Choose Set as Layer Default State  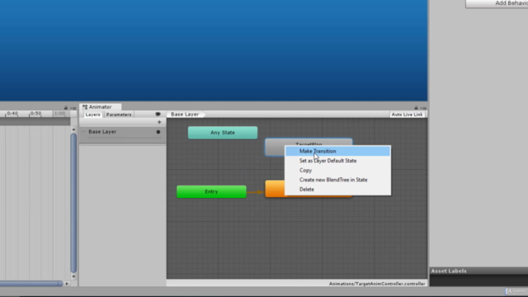pyautogui.click(x=337, y=161)
